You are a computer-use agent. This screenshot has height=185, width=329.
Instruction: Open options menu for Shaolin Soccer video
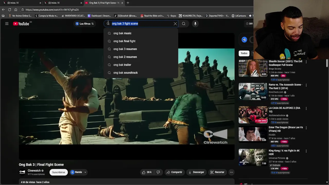306,62
